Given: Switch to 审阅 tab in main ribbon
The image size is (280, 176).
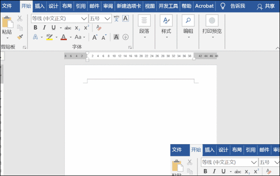Looking at the screenshot, I should pyautogui.click(x=108, y=6).
